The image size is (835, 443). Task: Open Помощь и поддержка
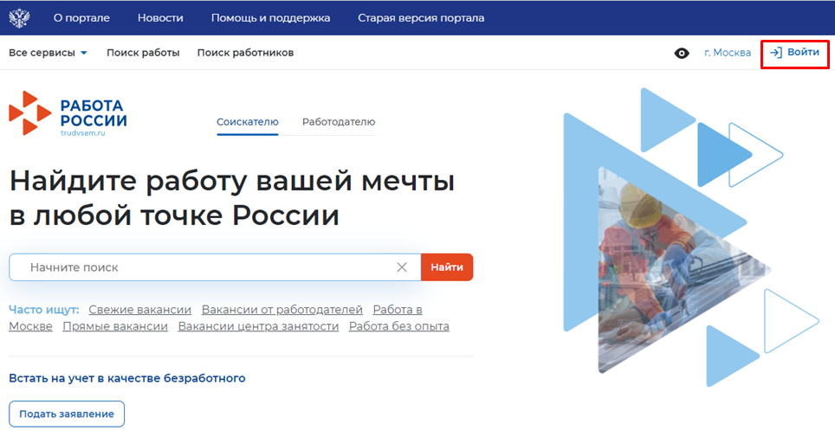tap(270, 17)
